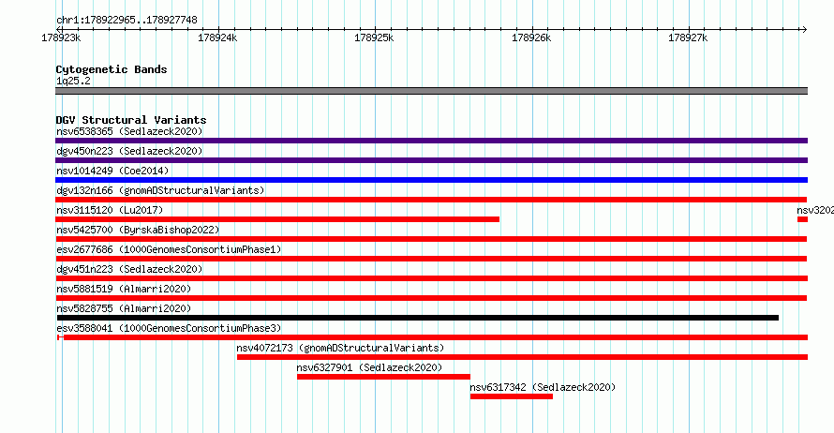Select the red bar of nsv5425700
Screen dimensions: 834x433
(x=431, y=239)
